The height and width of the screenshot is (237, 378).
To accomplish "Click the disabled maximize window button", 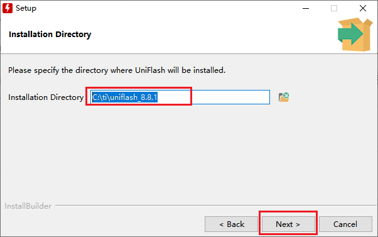I will 334,8.
